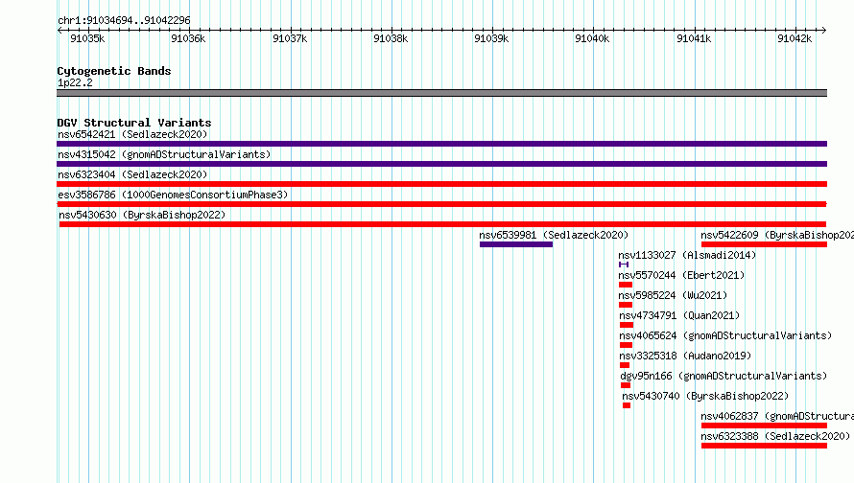This screenshot has width=854, height=483.
Task: Open the nsv6542421 (Sedlazeck2020) variant label
Action: (x=132, y=134)
